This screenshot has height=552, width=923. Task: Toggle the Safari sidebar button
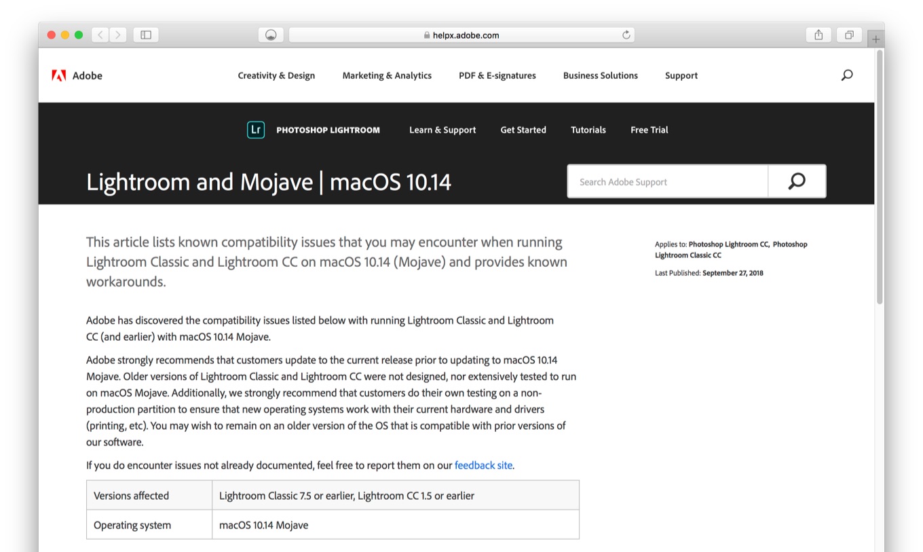pos(146,35)
